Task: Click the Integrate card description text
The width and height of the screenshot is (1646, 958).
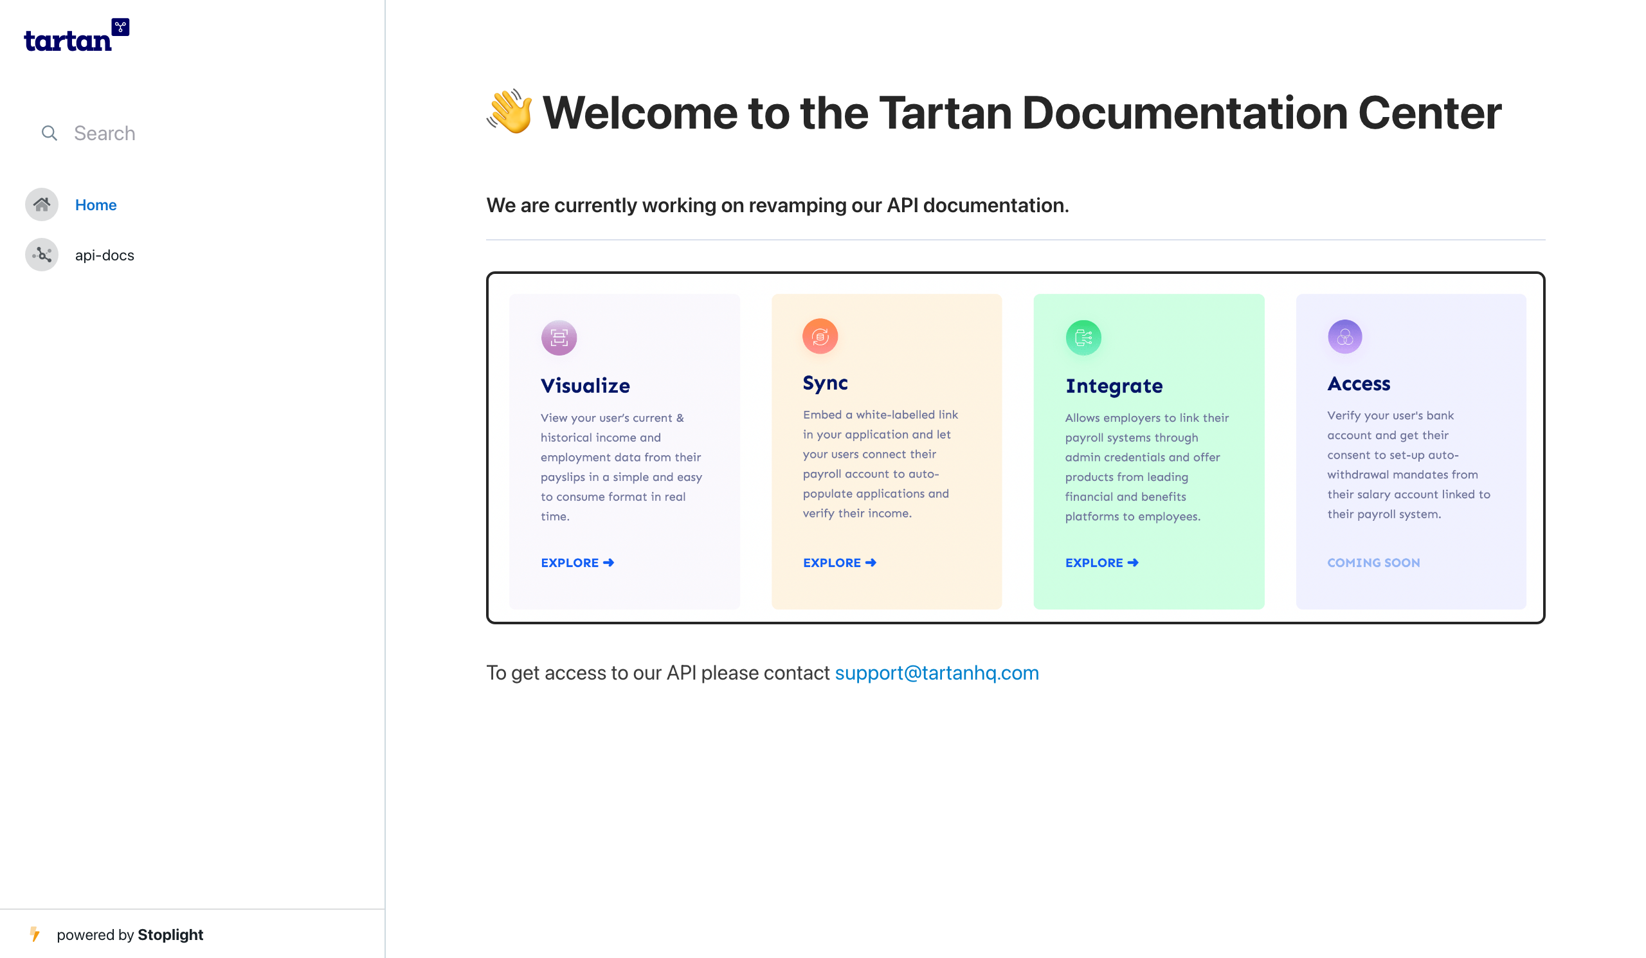Action: click(x=1147, y=467)
